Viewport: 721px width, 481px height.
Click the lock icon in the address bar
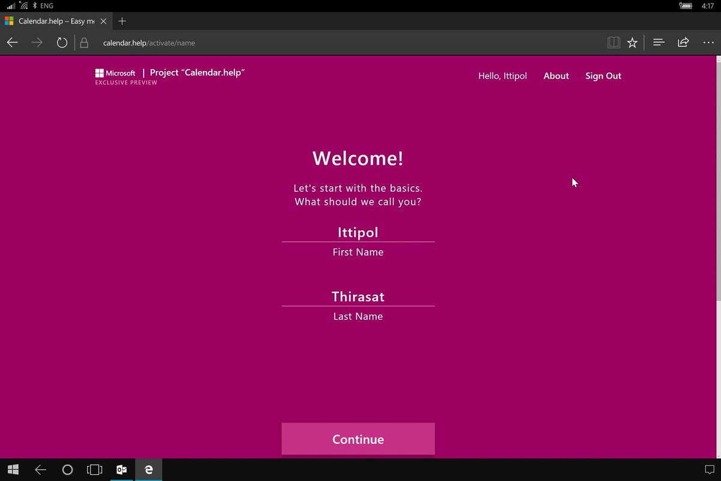point(84,43)
